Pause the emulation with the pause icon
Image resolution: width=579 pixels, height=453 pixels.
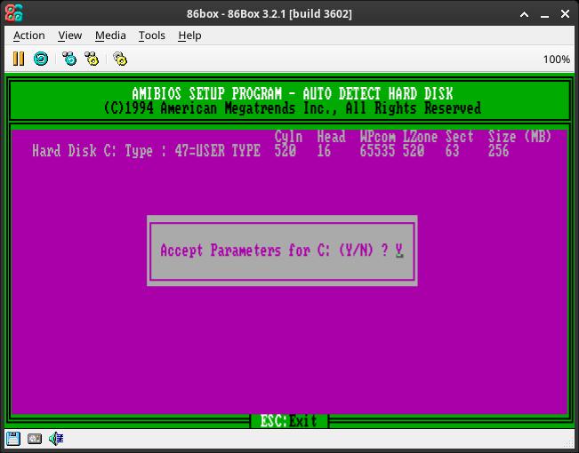click(x=19, y=59)
